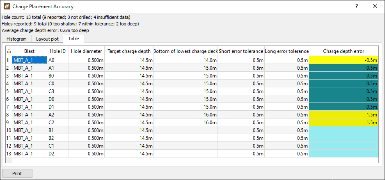Click Hole ID cell C1
Image resolution: width=385 pixels, height=180 pixels.
click(58, 146)
